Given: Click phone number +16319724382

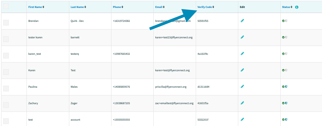Looking at the screenshot, I should (121, 21).
